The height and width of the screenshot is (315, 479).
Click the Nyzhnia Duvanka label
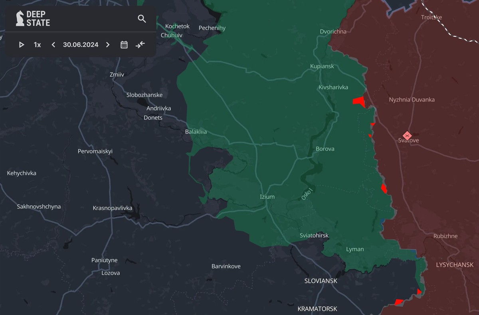coord(412,100)
